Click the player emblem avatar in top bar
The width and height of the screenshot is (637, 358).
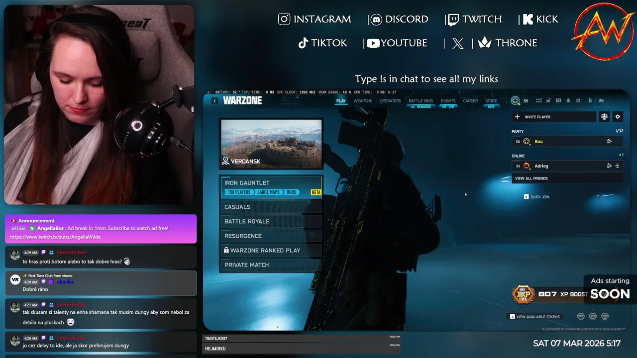pyautogui.click(x=515, y=100)
